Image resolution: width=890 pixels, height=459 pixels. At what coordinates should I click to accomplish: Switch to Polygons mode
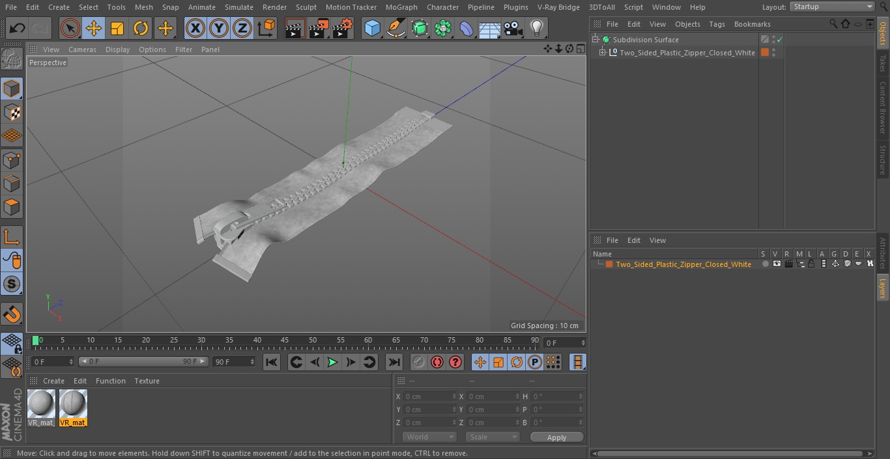pos(12,207)
